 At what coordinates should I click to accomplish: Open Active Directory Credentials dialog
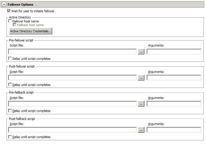point(31,31)
